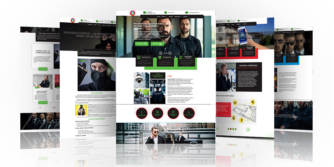Viewport: 334px width, 167px height.
Task: Click the 18 counter circle
Action: [158, 114]
